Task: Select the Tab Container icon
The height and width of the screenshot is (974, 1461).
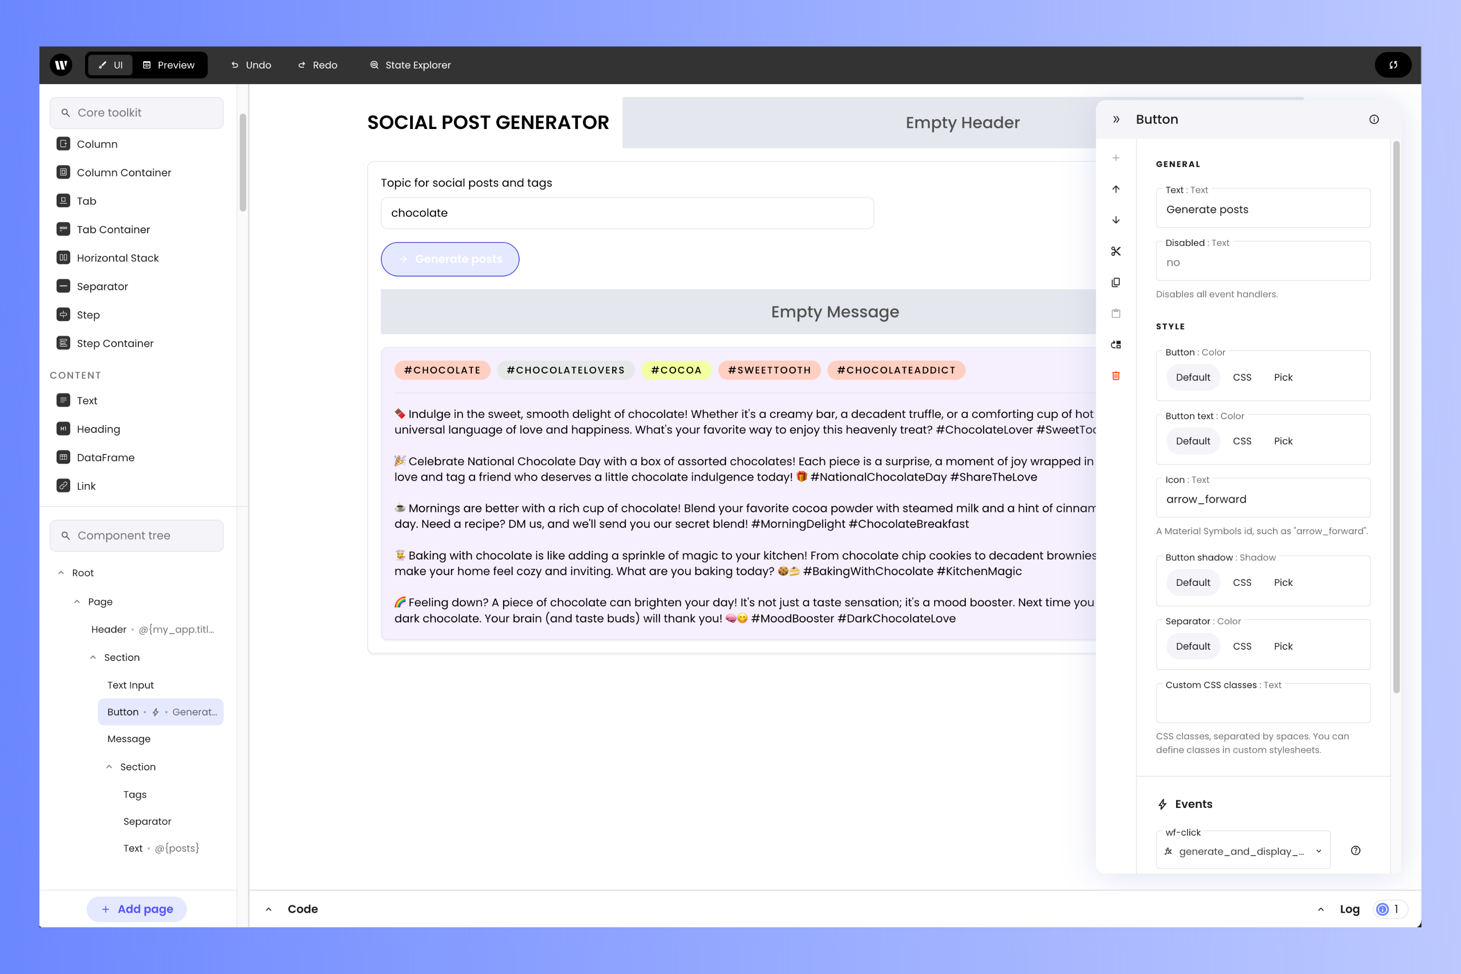Action: [63, 229]
